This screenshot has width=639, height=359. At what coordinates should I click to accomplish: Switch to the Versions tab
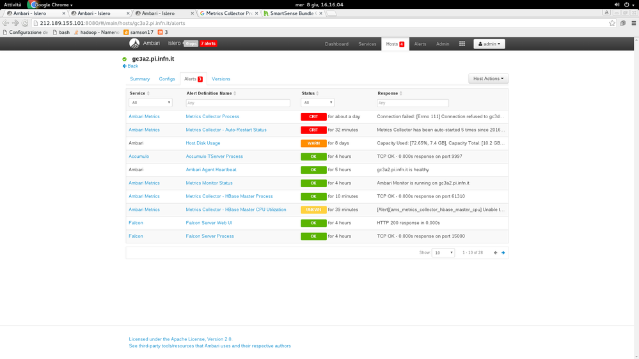(221, 79)
